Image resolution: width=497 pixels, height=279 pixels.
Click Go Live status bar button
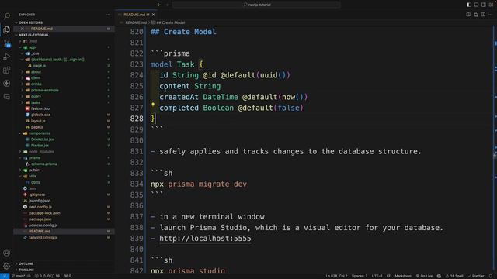[x=424, y=276]
